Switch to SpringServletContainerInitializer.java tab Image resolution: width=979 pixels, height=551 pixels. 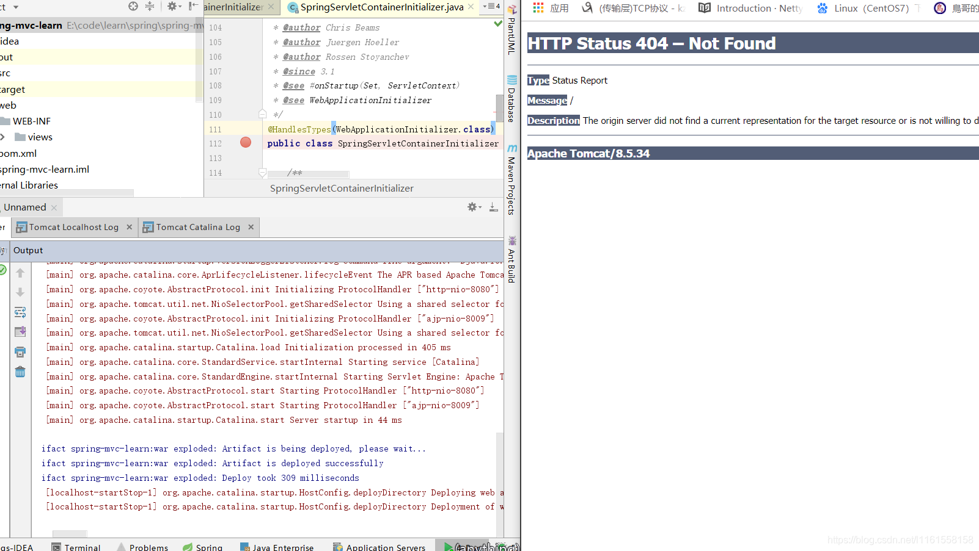[x=382, y=7]
